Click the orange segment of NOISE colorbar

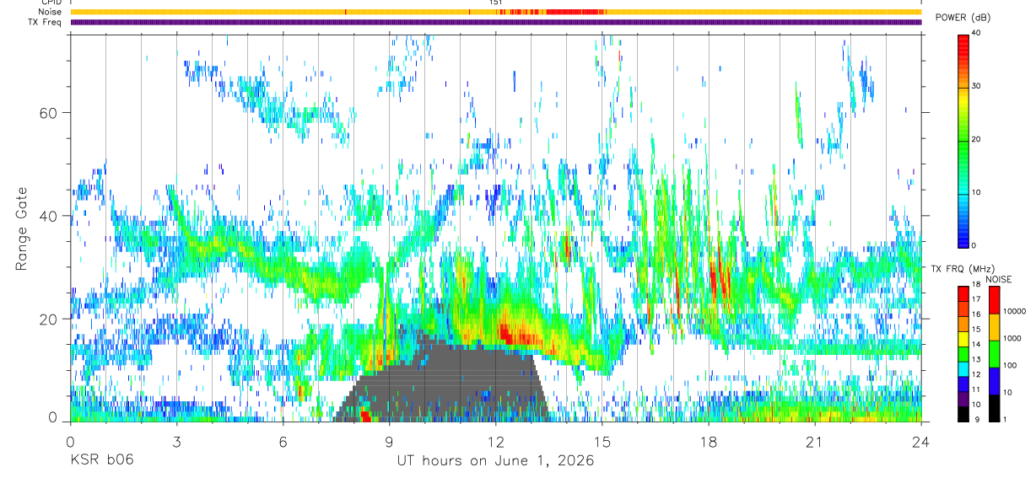pos(995,326)
